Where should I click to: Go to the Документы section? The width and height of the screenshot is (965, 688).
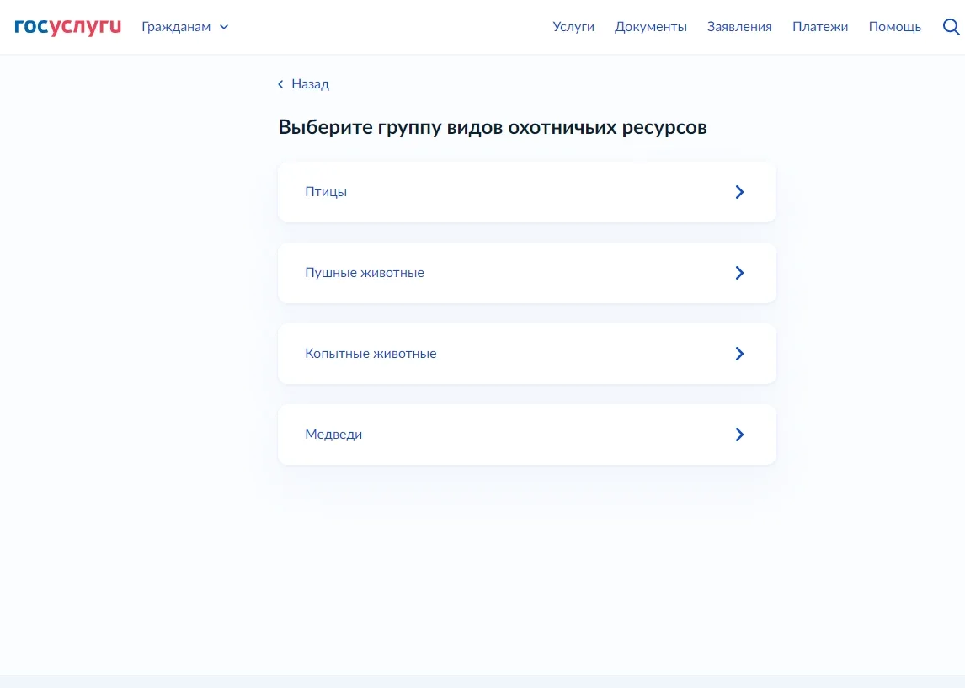pos(650,27)
